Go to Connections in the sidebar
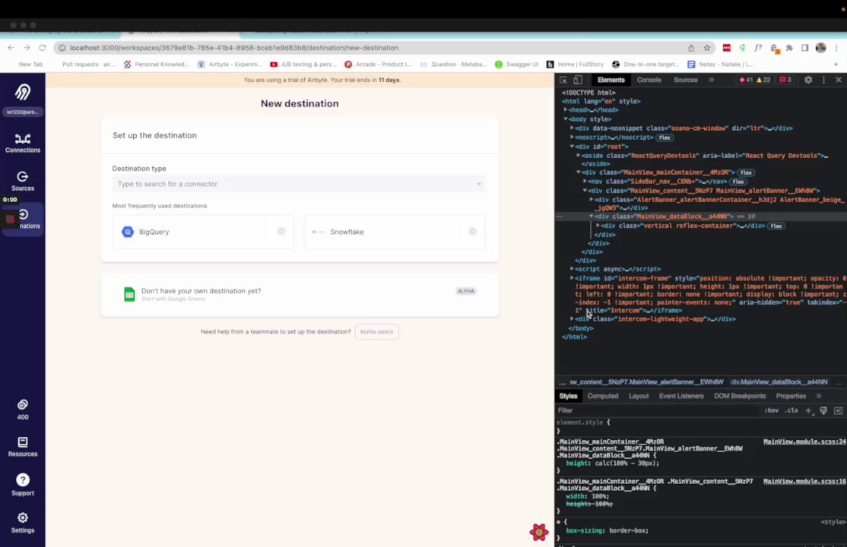Image resolution: width=847 pixels, height=547 pixels. coord(23,143)
